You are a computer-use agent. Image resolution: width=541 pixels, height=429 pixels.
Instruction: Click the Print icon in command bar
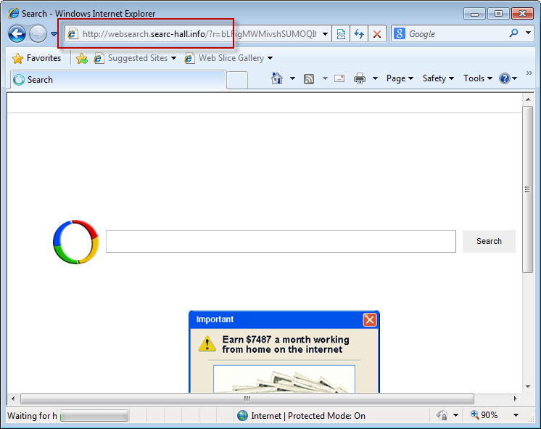coord(359,78)
